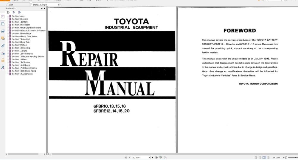The image size is (298, 160).
Task: Click the zoom slider handle
Action: point(295,158)
